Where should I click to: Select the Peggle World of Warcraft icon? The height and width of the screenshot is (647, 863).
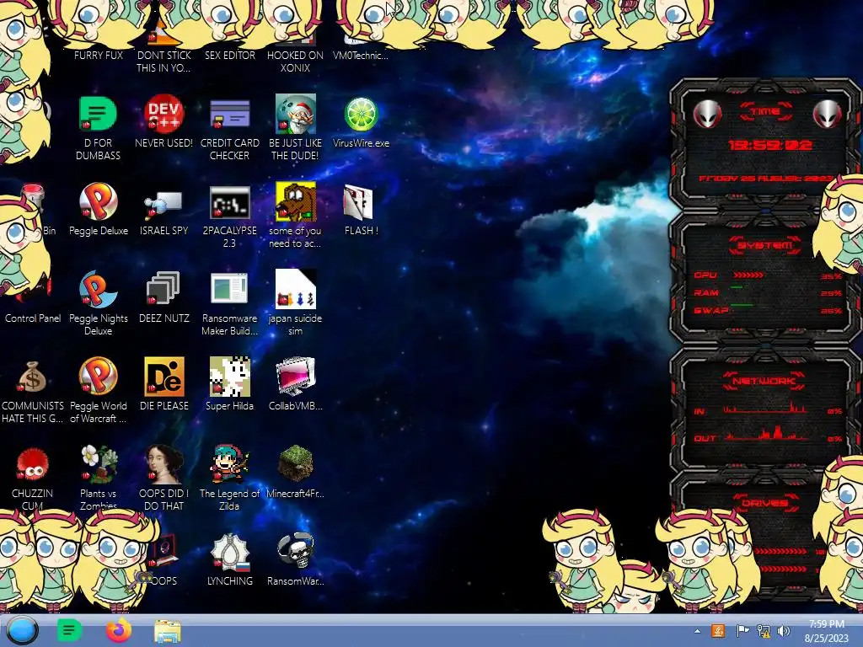coord(98,377)
